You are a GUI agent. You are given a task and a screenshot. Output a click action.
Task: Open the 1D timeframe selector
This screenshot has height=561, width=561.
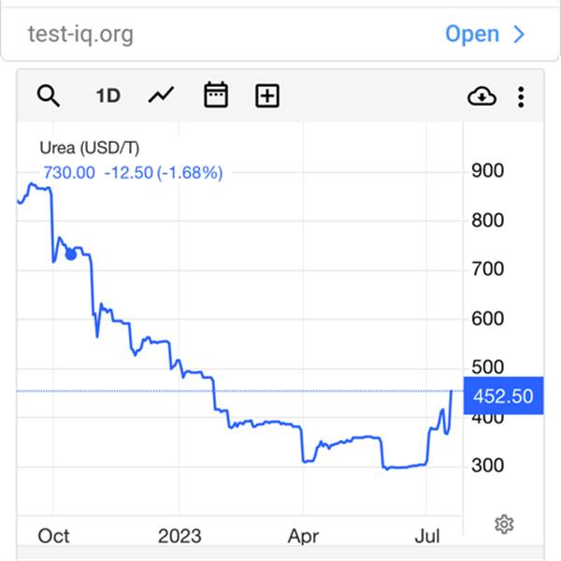pos(108,95)
